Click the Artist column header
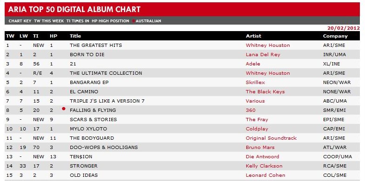 (x=253, y=36)
